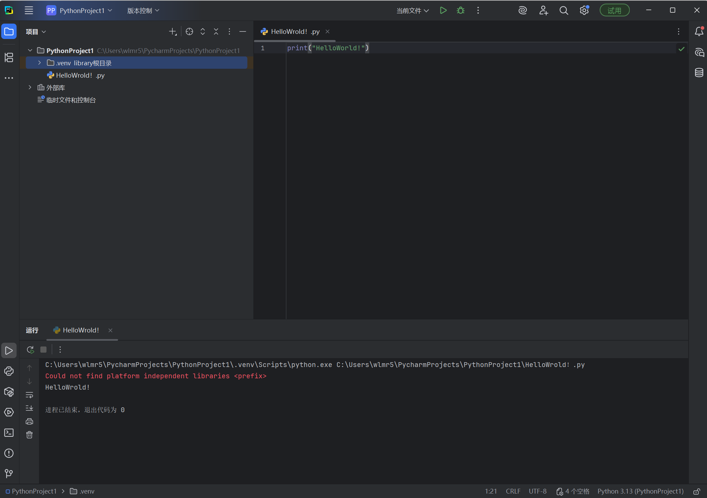Viewport: 707px width, 498px height.
Task: Open the Python Console from the sidebar
Action: tap(9, 371)
